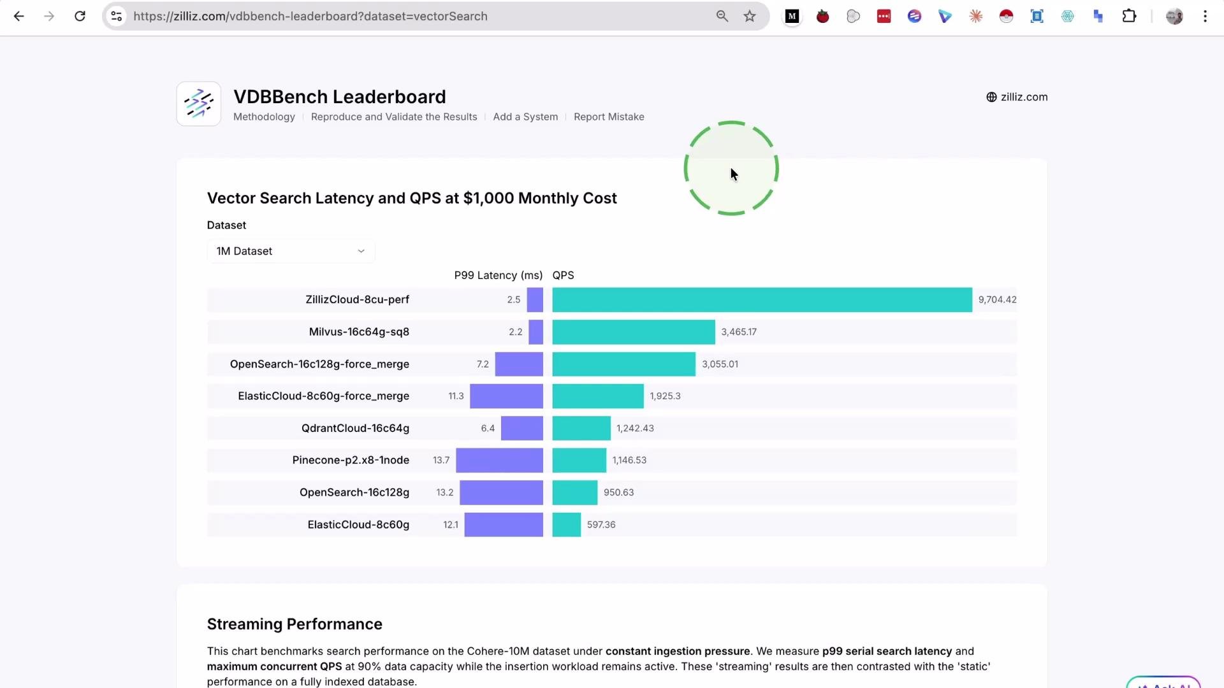Click the VDBBench Leaderboard title
1224x688 pixels.
point(340,97)
